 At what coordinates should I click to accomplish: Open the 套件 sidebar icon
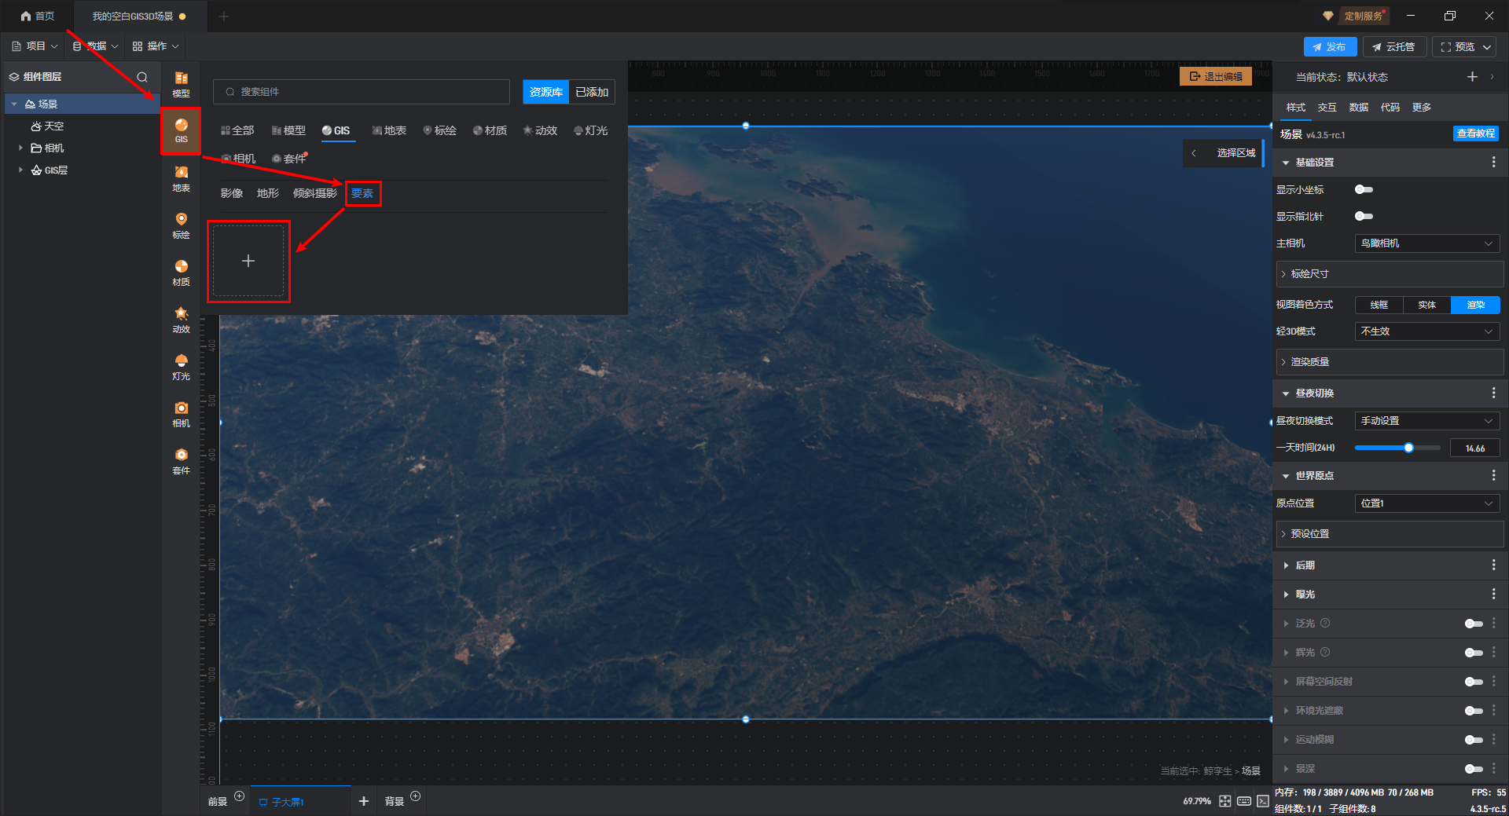[x=181, y=461]
